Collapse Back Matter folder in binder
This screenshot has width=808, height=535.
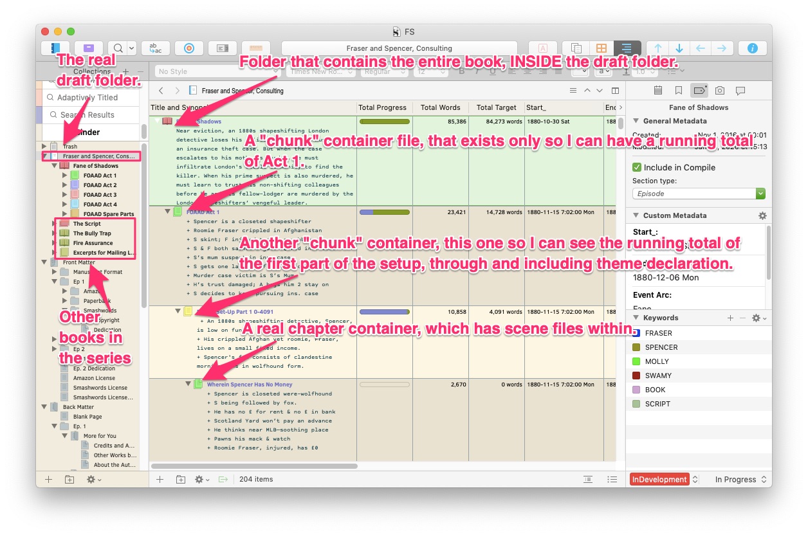click(44, 407)
